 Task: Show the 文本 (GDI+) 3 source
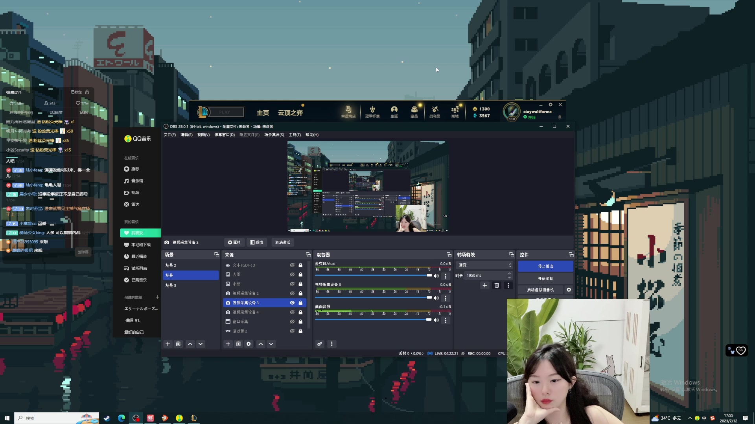tap(292, 265)
